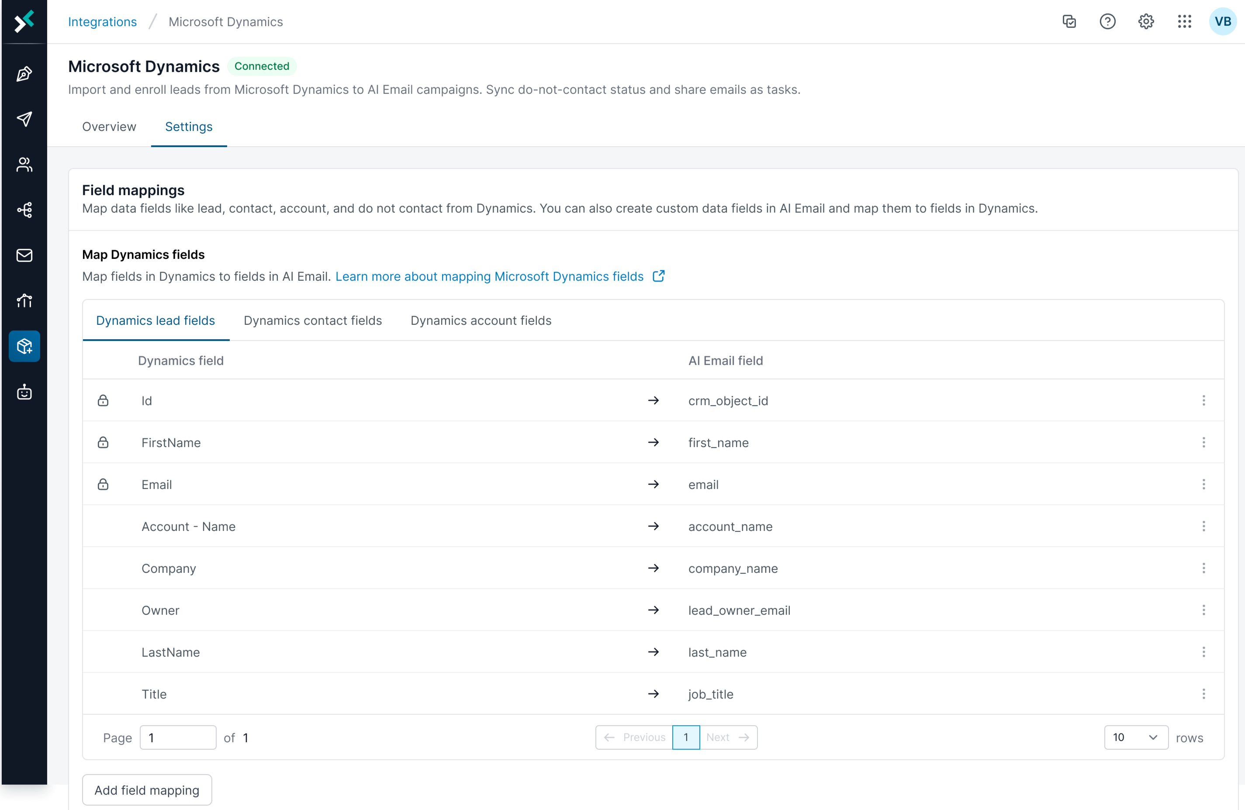The height and width of the screenshot is (810, 1245).
Task: Click the 'LastName' Dynamics field cell
Action: (x=170, y=652)
